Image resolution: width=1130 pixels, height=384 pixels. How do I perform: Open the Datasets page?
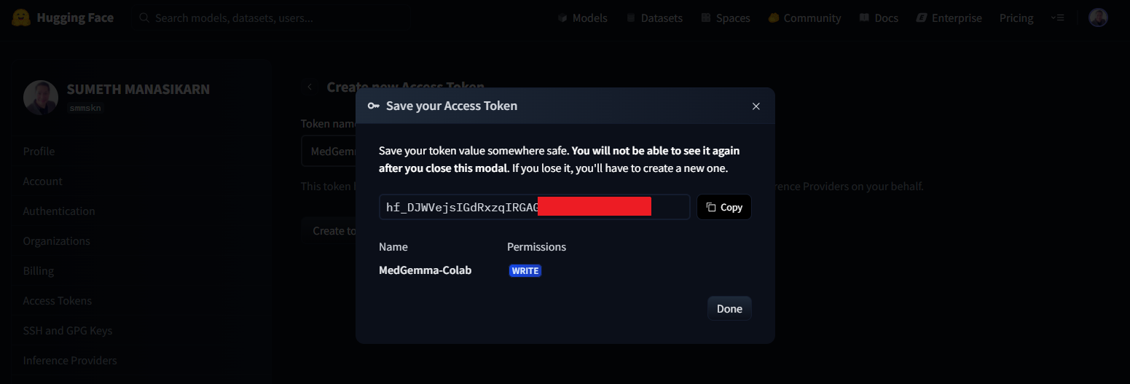point(654,18)
